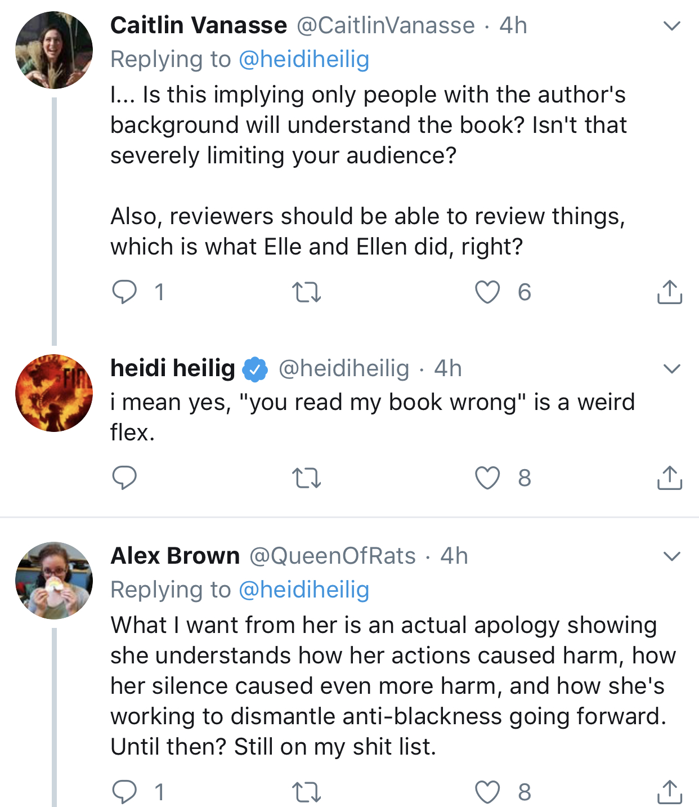Like heidi heilig's weird flex tweet
The height and width of the screenshot is (807, 699).
click(487, 478)
